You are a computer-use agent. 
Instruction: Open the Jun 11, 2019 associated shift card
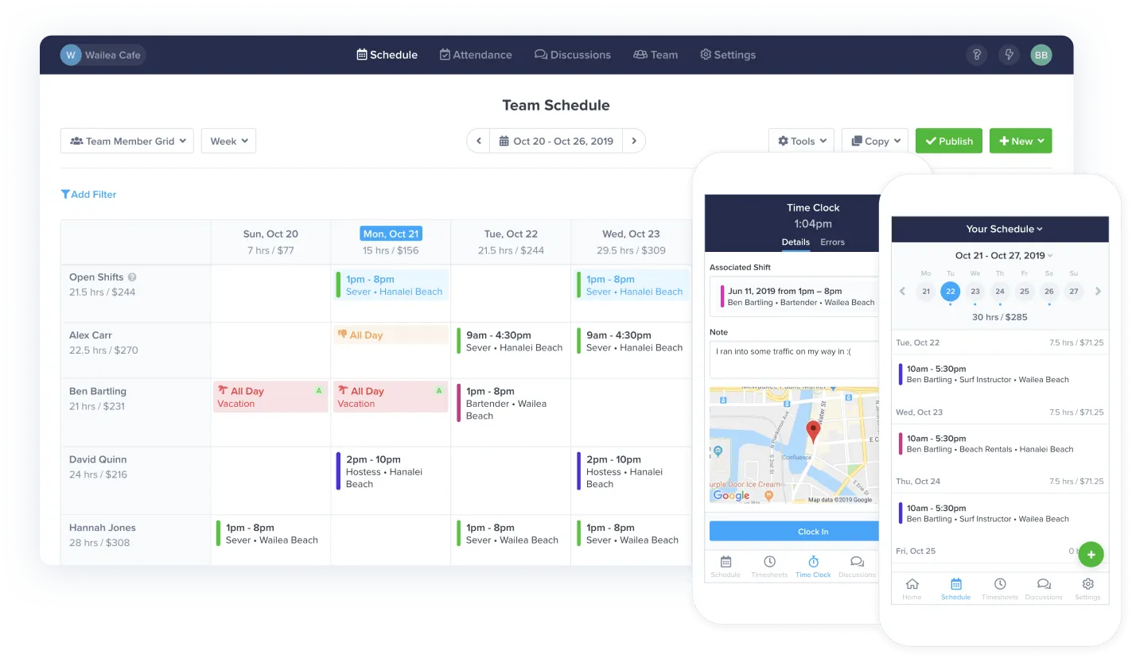click(794, 296)
